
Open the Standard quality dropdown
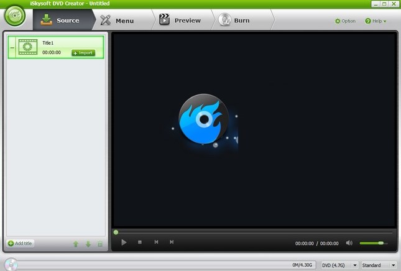379,265
